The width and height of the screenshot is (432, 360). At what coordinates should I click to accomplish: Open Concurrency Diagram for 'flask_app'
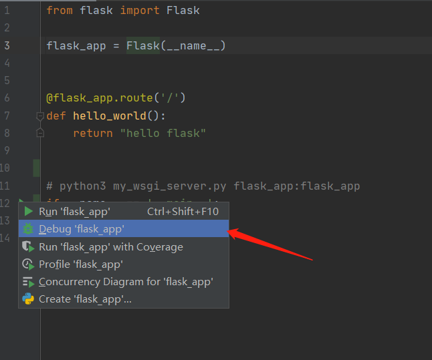[124, 282]
